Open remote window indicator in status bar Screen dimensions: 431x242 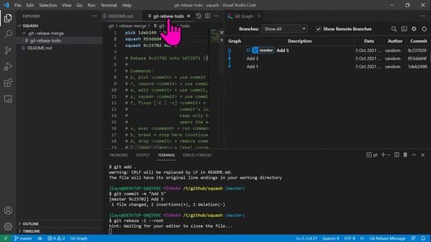coord(5,238)
